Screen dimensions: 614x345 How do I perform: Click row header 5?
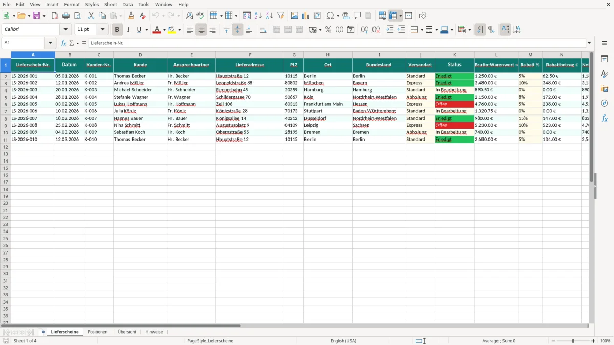6,97
